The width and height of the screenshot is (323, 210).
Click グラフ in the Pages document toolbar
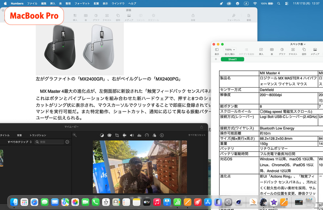pos(96,17)
